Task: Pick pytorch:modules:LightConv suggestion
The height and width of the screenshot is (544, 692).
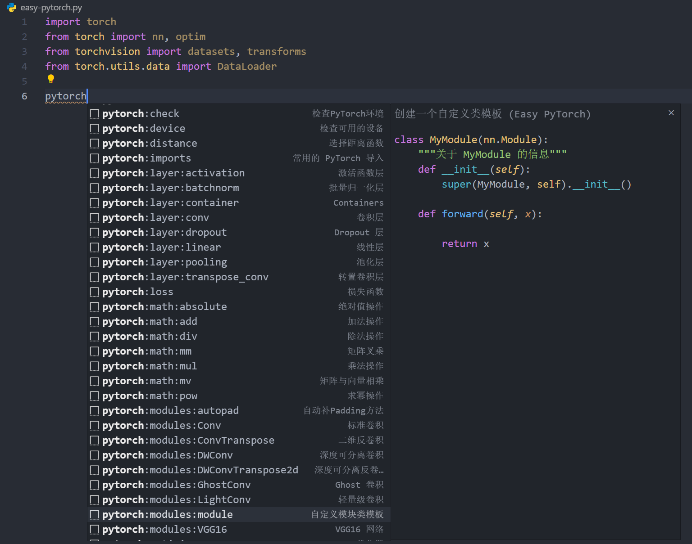Action: (239, 500)
